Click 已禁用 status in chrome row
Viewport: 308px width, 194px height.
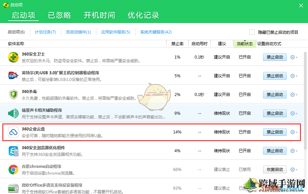244,170
